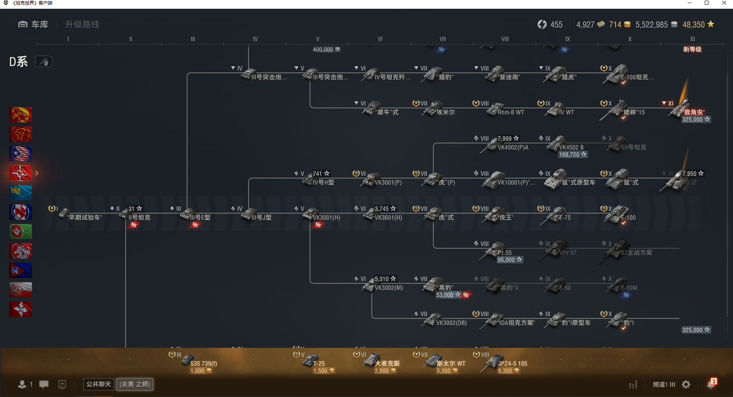Viewport: 733px width, 397px height.
Task: Click the shield plus icon
Action: click(62, 384)
